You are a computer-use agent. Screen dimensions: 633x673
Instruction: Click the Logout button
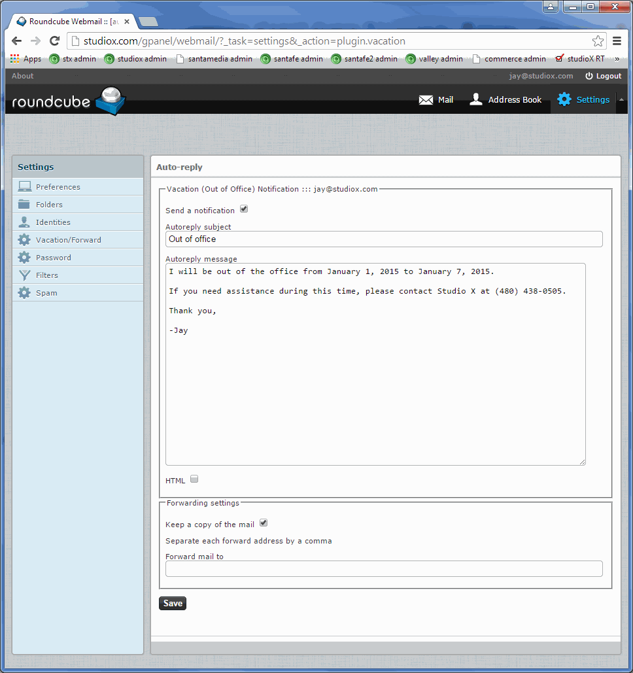click(603, 75)
